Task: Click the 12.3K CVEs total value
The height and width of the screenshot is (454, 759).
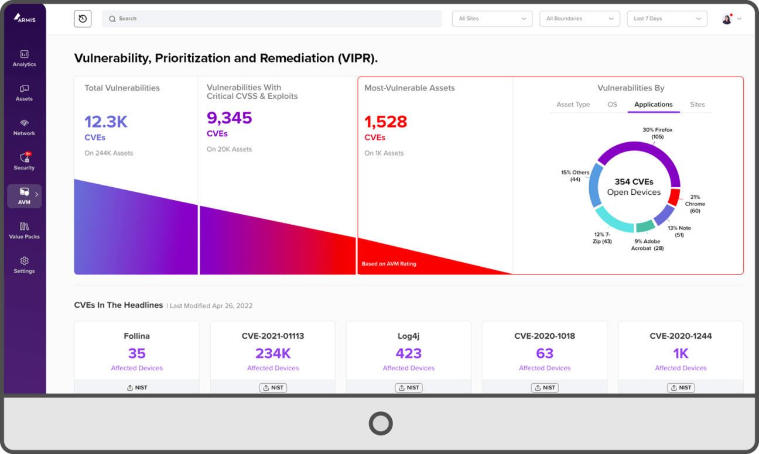Action: [106, 122]
